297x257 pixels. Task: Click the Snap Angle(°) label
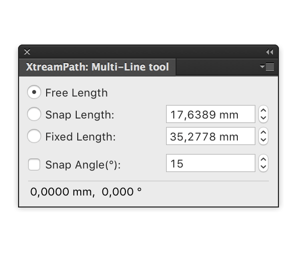click(x=83, y=165)
